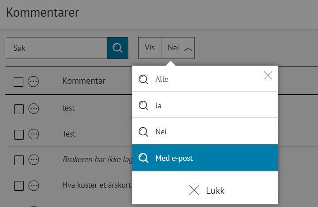Select the 'Med e-post' filter option
Image resolution: width=318 pixels, height=207 pixels.
[x=174, y=158]
